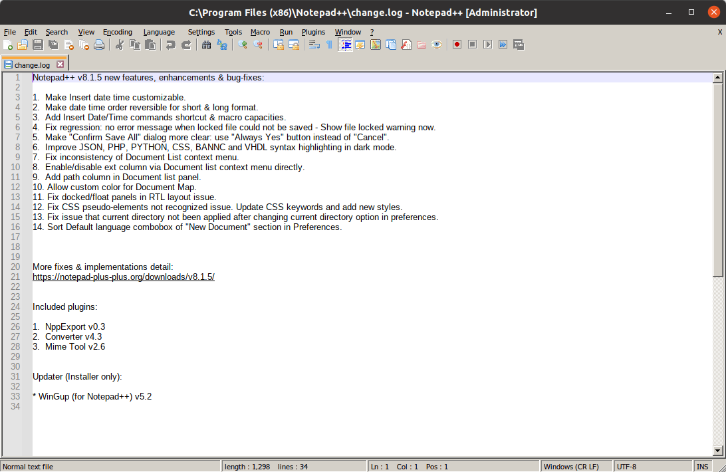
Task: Open the Macro menu
Action: 260,32
